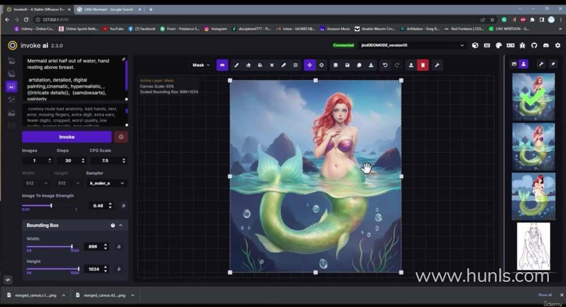Select the Color Picker eyedropper tool
566x307 pixels.
[x=284, y=65]
